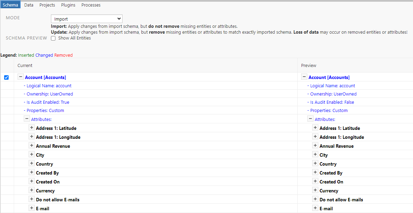Image resolution: width=413 pixels, height=213 pixels.
Task: Expand City attribute in Preview column
Action: pos(315,155)
